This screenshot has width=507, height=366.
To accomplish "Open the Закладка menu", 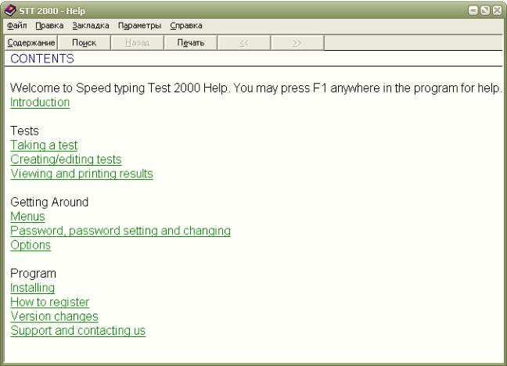I will click(x=90, y=27).
